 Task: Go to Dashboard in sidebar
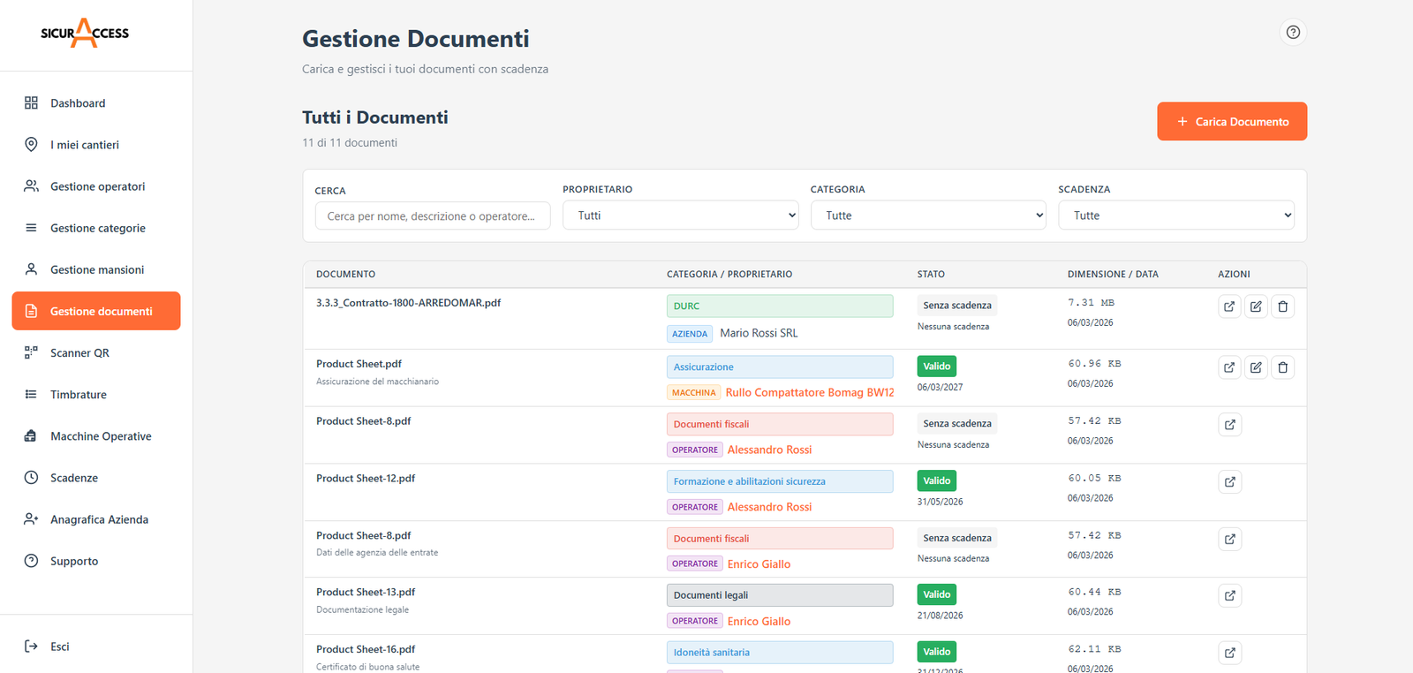(78, 103)
